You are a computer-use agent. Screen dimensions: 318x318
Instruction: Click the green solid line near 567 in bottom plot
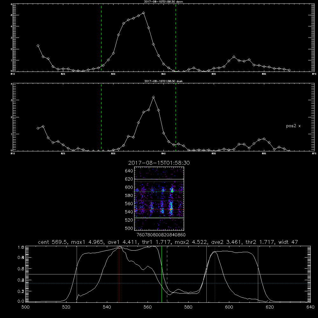(162, 274)
